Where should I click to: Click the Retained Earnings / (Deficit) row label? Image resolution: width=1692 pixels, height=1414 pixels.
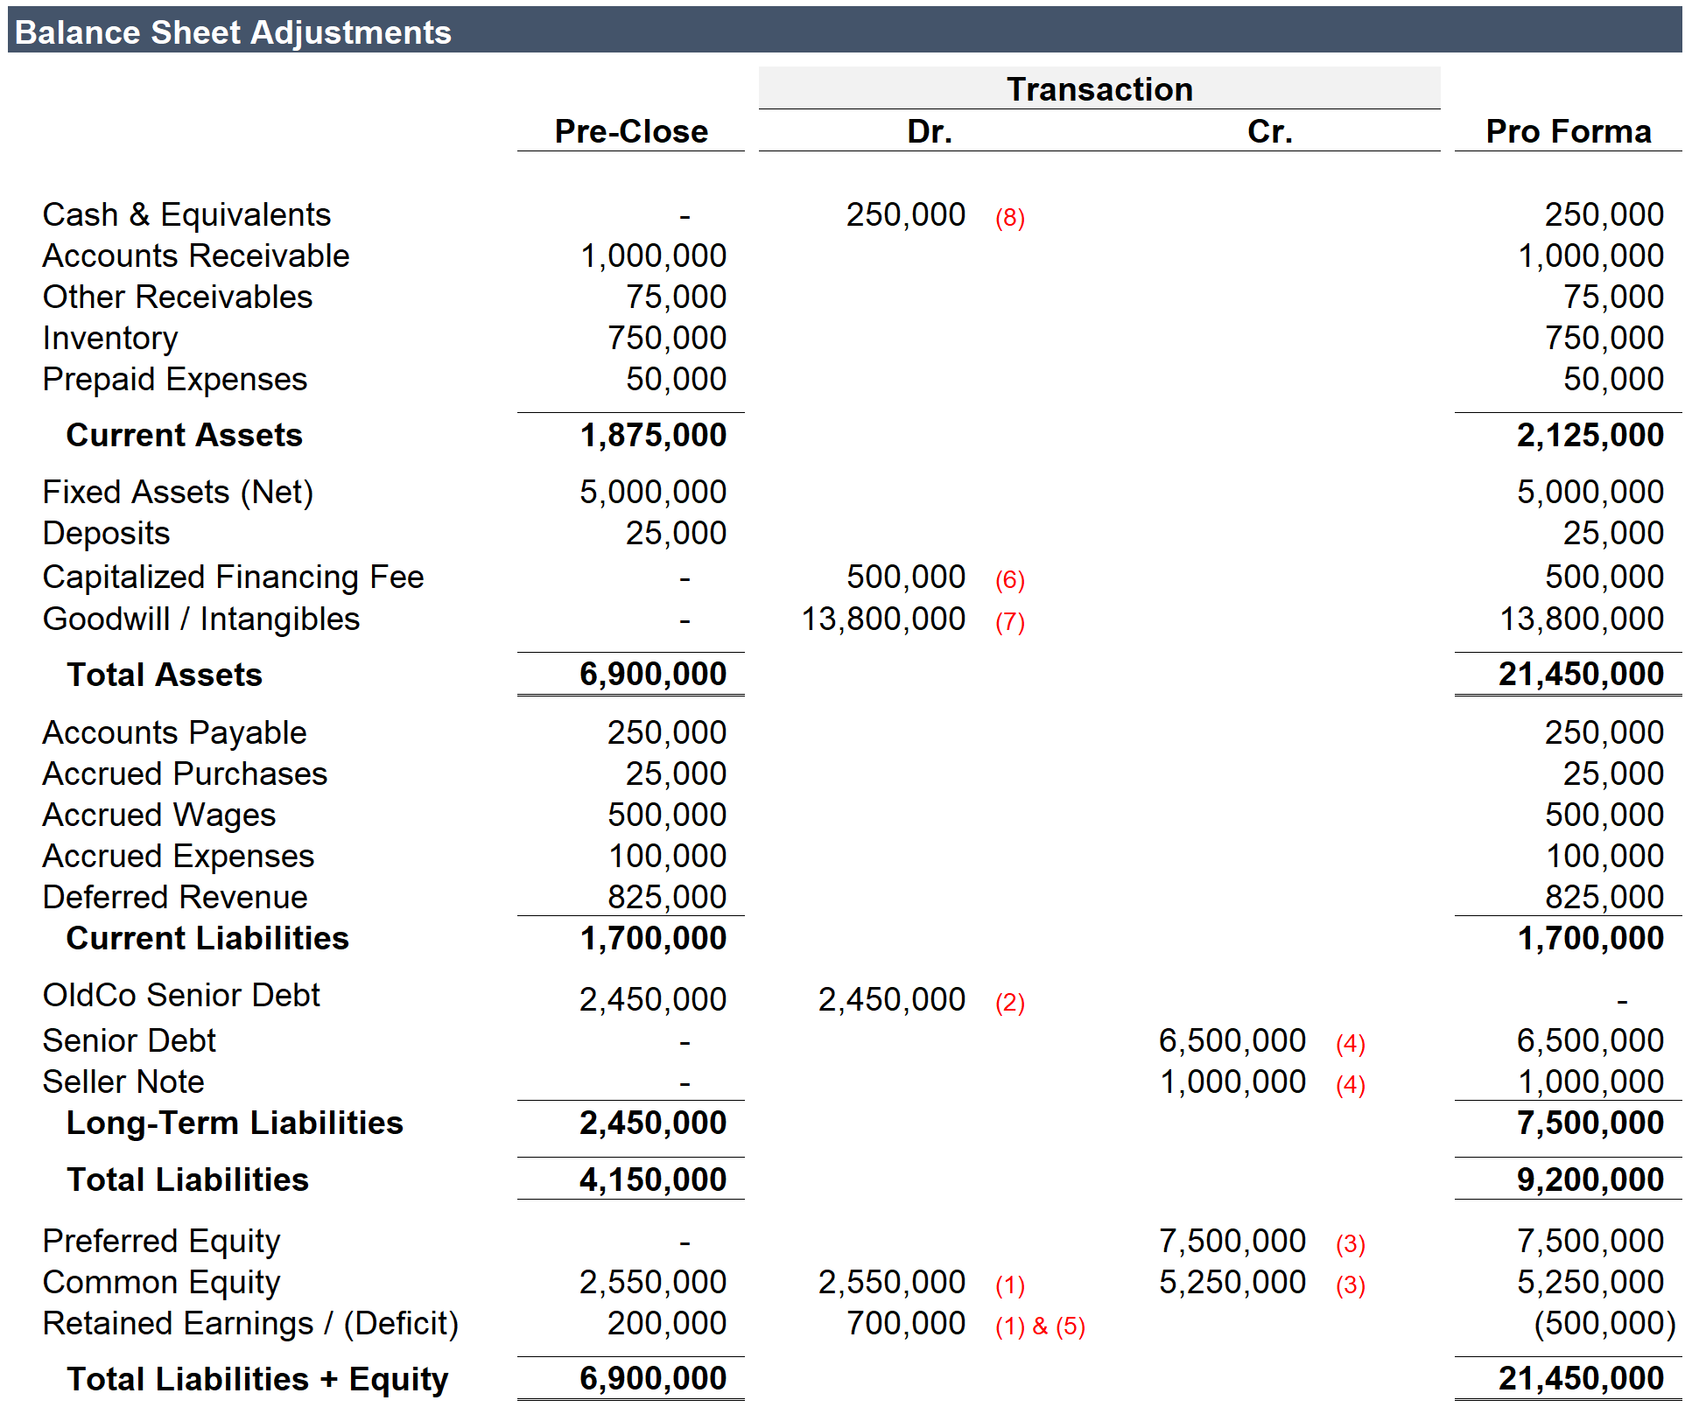pos(249,1323)
